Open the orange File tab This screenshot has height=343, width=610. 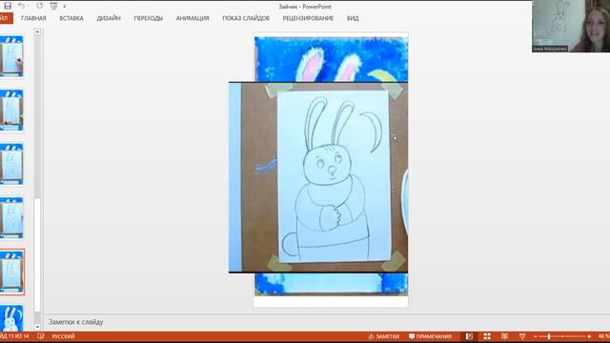pyautogui.click(x=6, y=18)
